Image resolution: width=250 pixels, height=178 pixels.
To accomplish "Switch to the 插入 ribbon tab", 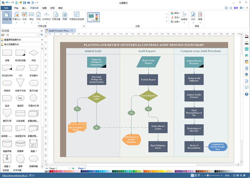I will [24, 8].
